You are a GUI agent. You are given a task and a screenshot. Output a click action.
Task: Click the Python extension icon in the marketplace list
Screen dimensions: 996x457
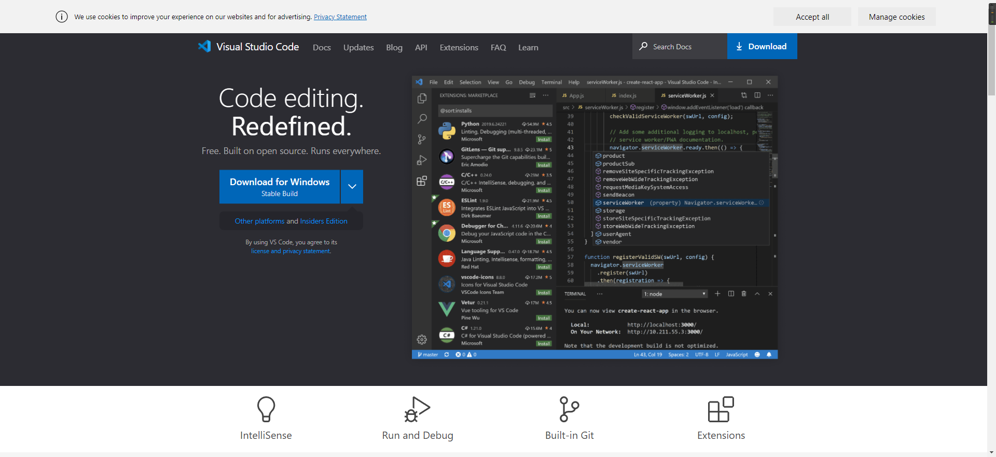447,131
